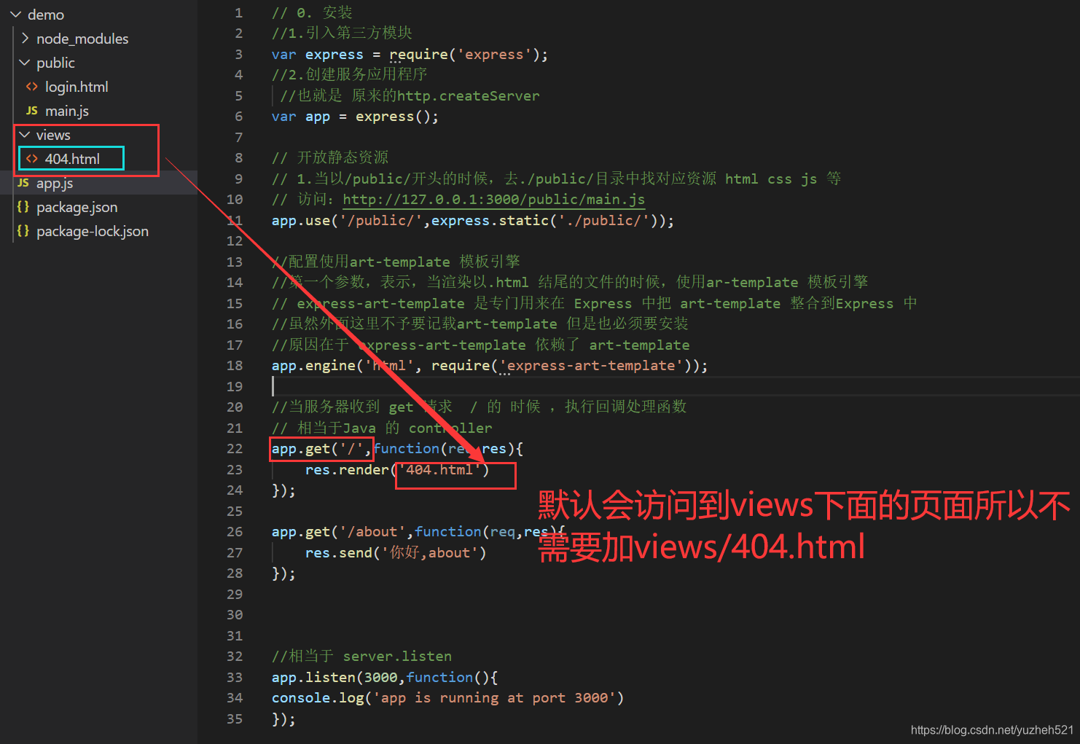1080x744 pixels.
Task: Follow the http://127.0.0.1:3000/public/main.js link
Action: click(x=493, y=200)
